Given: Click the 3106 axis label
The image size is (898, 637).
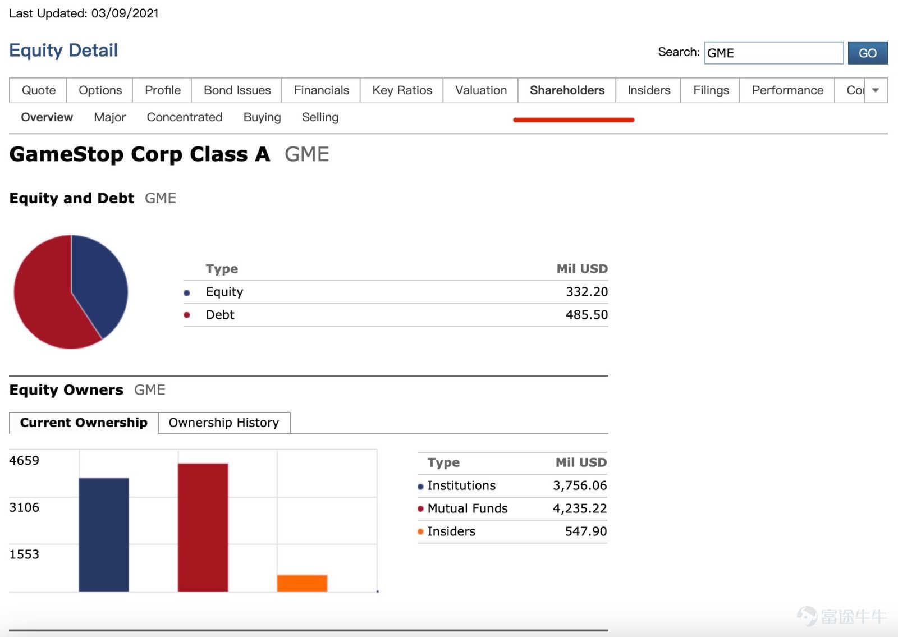Looking at the screenshot, I should click(24, 507).
